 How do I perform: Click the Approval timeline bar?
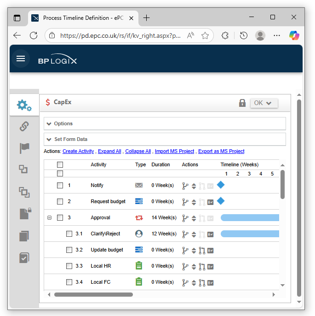[x=250, y=218]
